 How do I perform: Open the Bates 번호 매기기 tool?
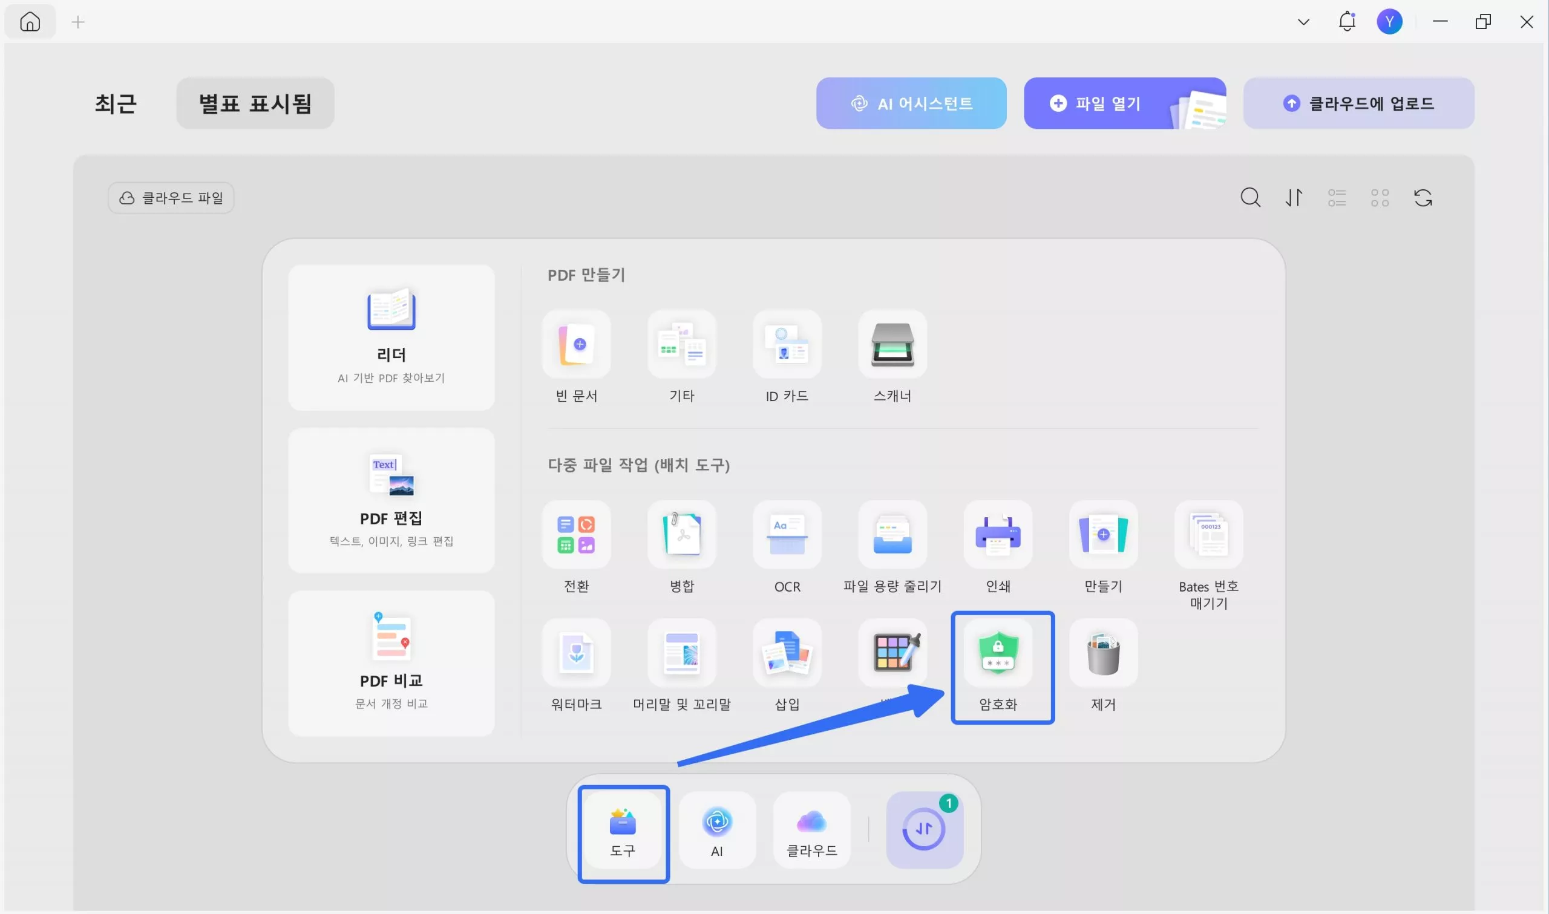tap(1208, 535)
